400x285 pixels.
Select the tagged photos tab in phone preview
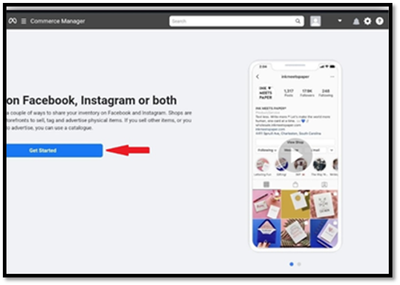click(x=324, y=184)
